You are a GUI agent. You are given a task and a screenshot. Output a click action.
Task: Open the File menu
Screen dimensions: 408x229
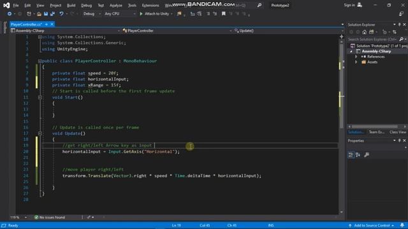[16, 5]
